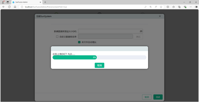Open a new tab with plus icon
The height and width of the screenshot is (102, 199).
coord(45,2)
